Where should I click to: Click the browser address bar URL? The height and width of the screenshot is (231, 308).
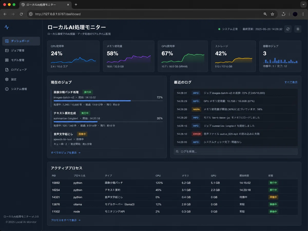(58, 14)
